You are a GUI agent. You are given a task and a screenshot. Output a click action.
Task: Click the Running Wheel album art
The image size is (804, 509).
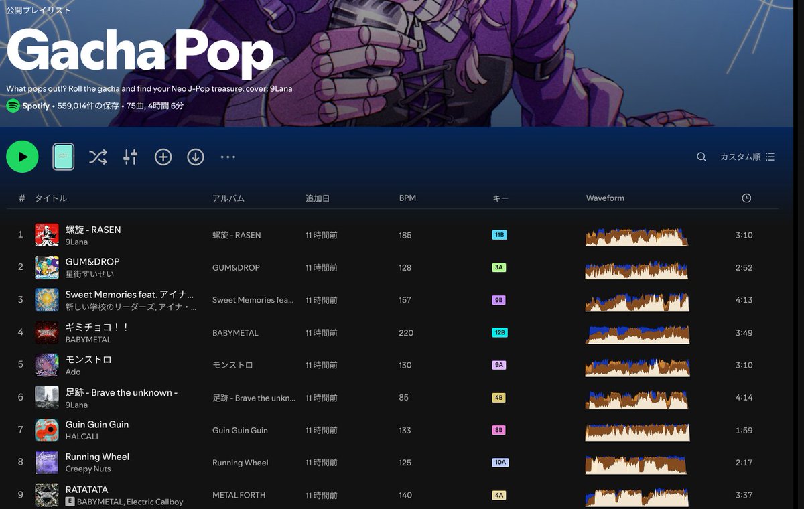click(x=47, y=462)
